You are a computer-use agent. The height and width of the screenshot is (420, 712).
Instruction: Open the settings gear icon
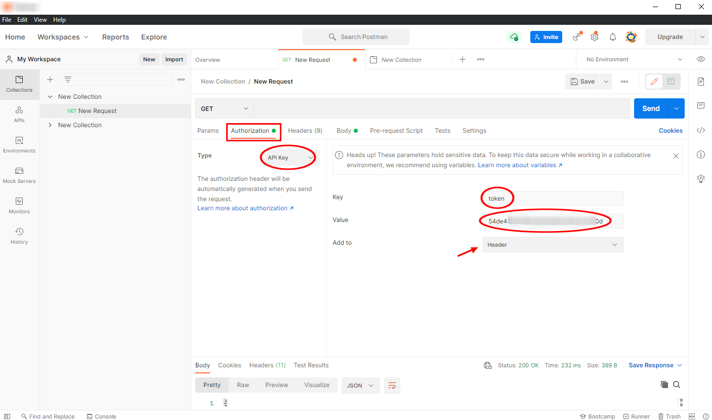[x=595, y=37]
